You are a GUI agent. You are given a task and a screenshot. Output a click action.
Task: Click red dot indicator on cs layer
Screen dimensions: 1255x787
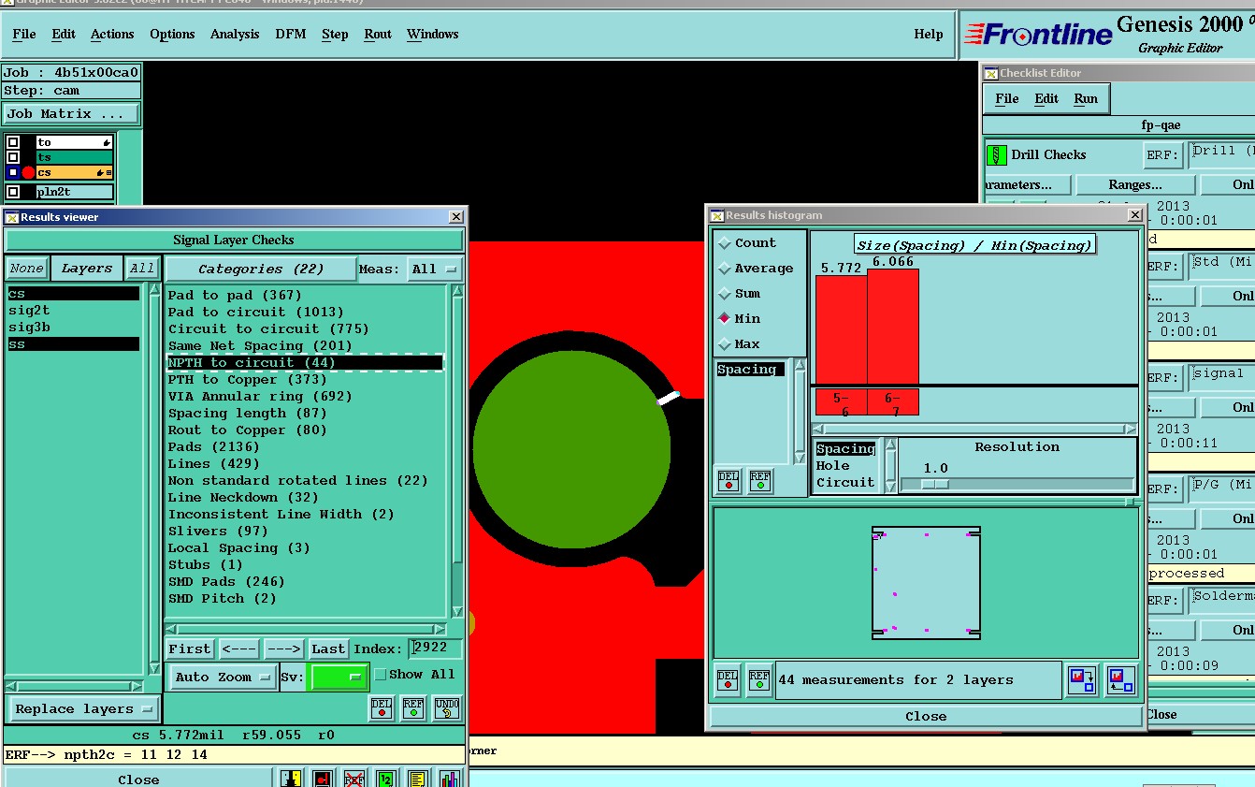pos(28,172)
